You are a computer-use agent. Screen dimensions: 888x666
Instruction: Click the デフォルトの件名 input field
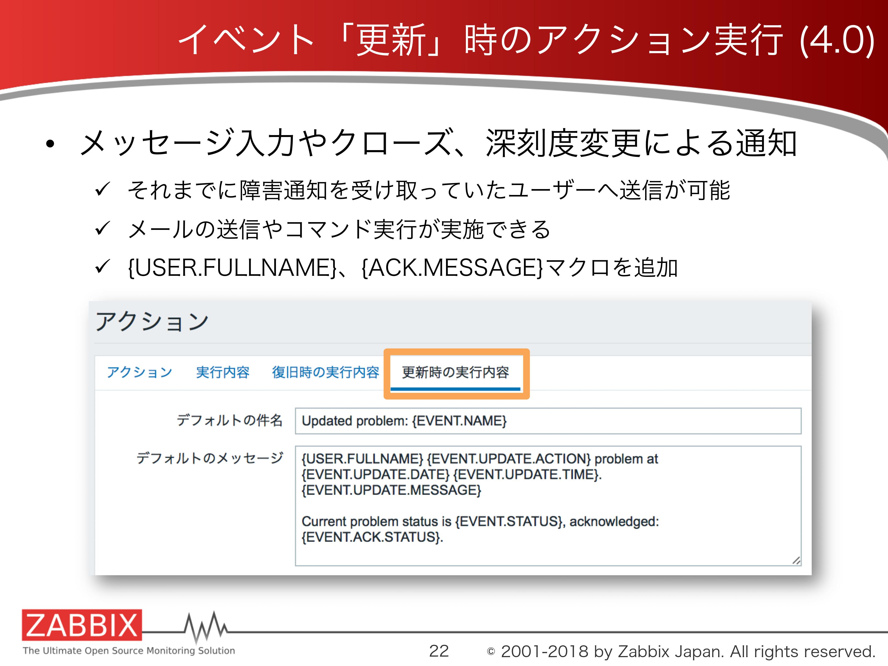548,421
